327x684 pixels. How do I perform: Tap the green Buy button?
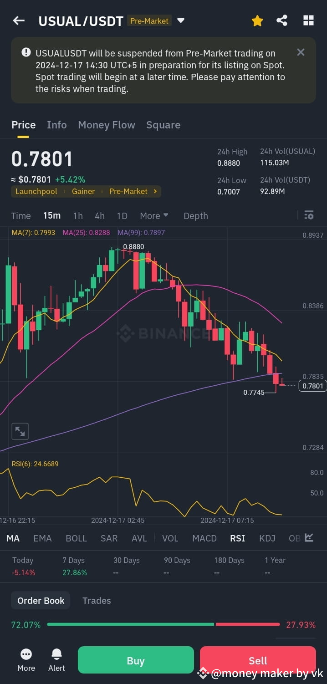(x=136, y=660)
